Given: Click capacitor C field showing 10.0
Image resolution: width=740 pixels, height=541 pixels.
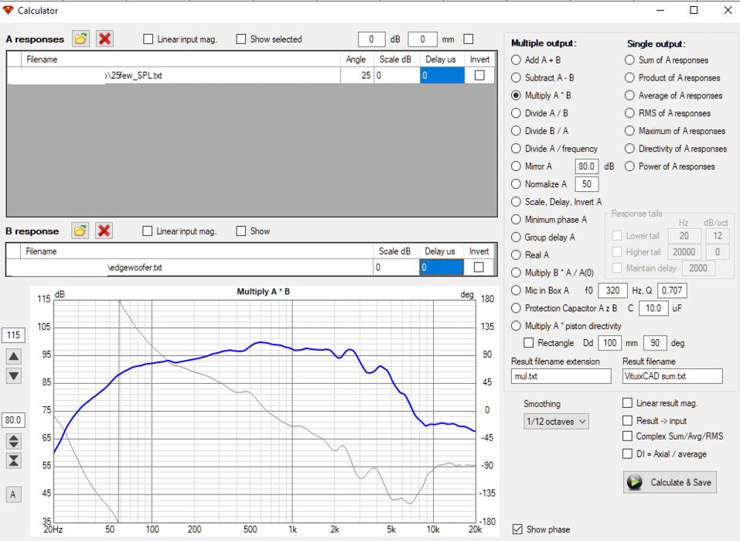Looking at the screenshot, I should coord(653,308).
